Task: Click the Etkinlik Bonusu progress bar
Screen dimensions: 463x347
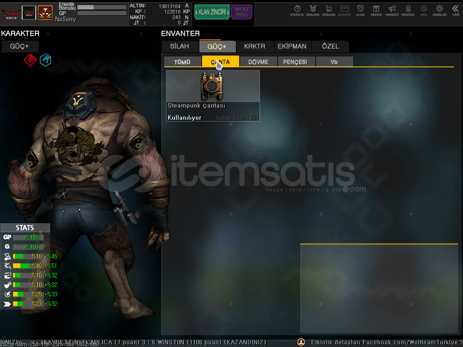Action: [x=102, y=7]
